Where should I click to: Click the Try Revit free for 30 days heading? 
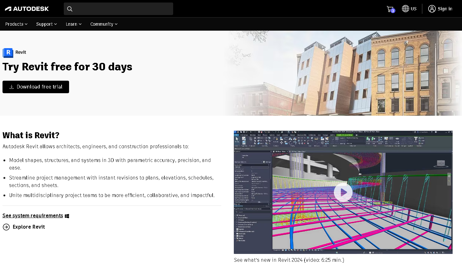67,67
